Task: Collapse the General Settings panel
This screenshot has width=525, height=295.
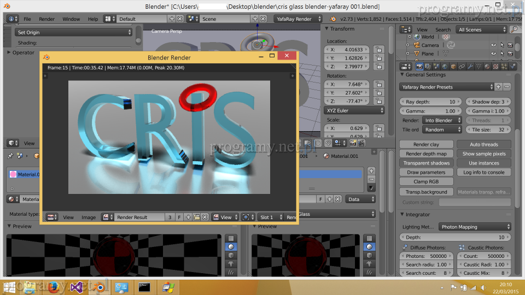Action: point(425,75)
